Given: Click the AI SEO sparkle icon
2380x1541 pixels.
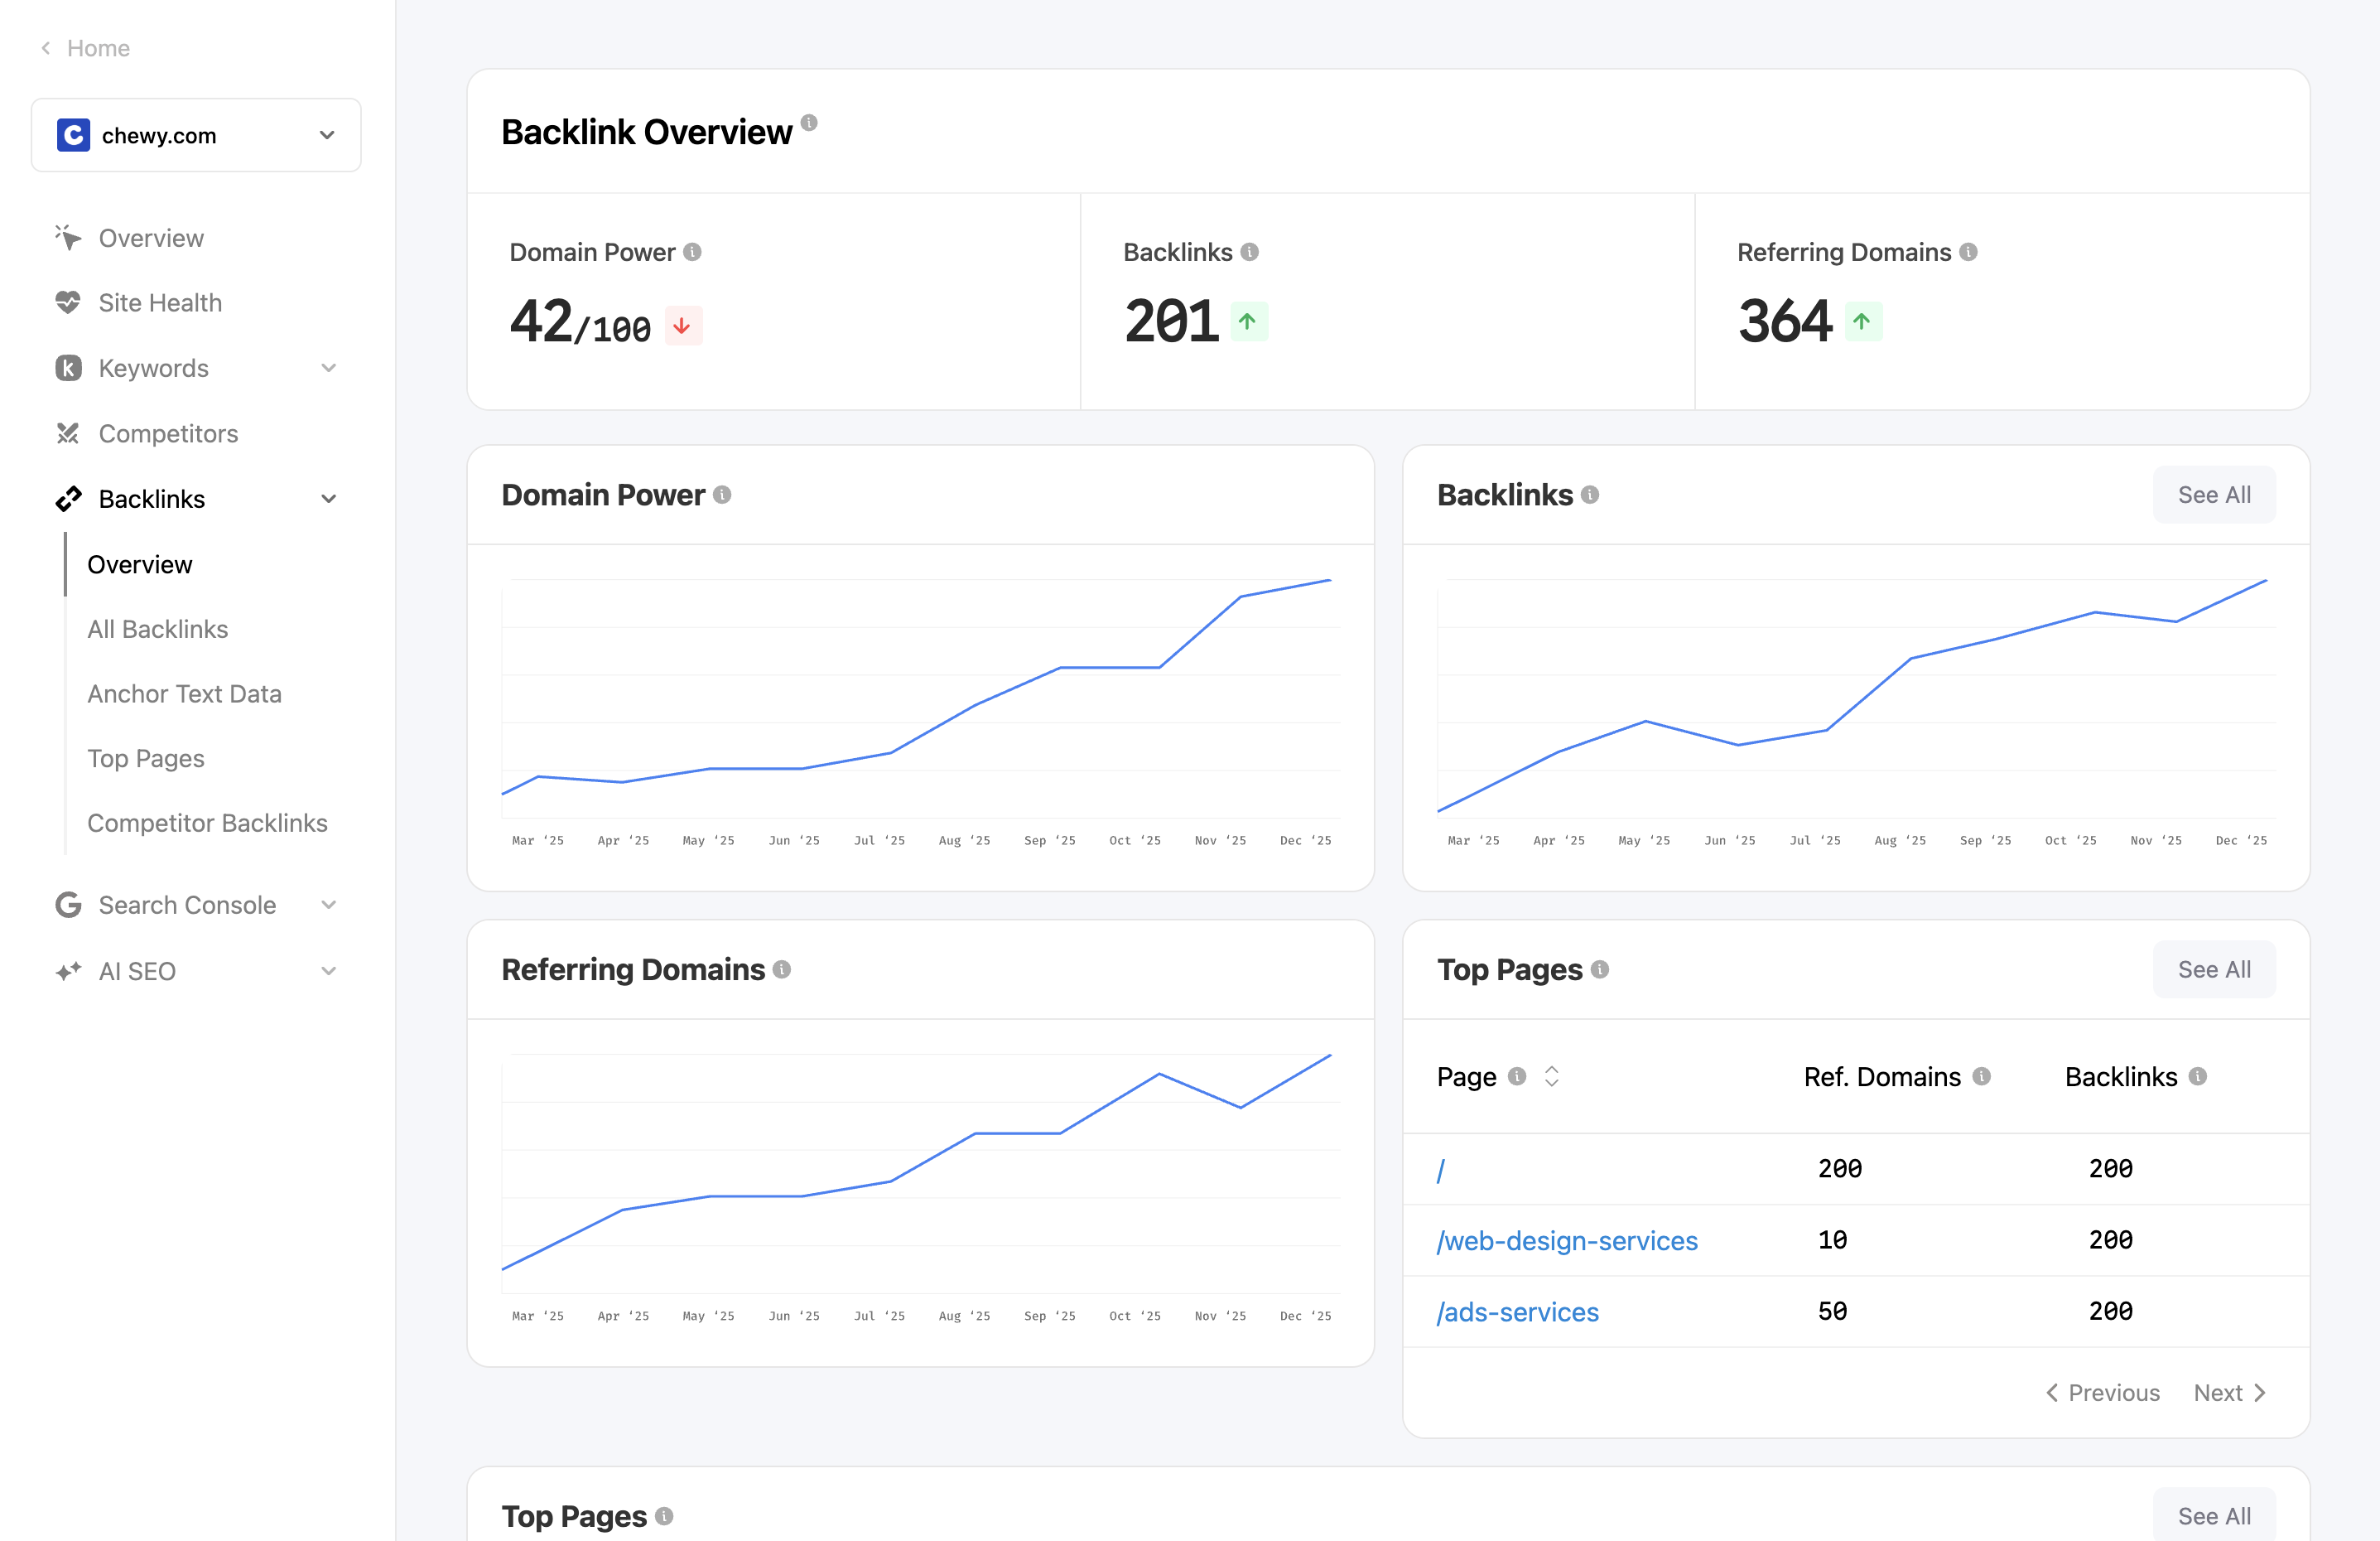Looking at the screenshot, I should pyautogui.click(x=68, y=971).
